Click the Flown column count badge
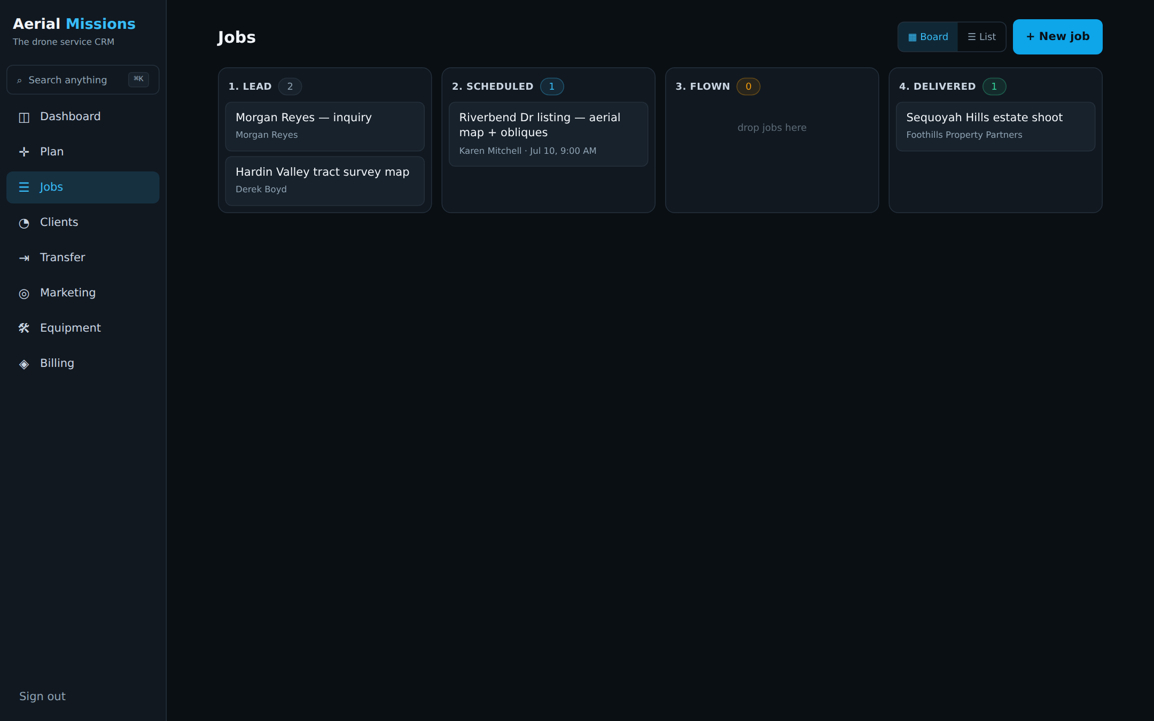The image size is (1154, 721). 748,87
